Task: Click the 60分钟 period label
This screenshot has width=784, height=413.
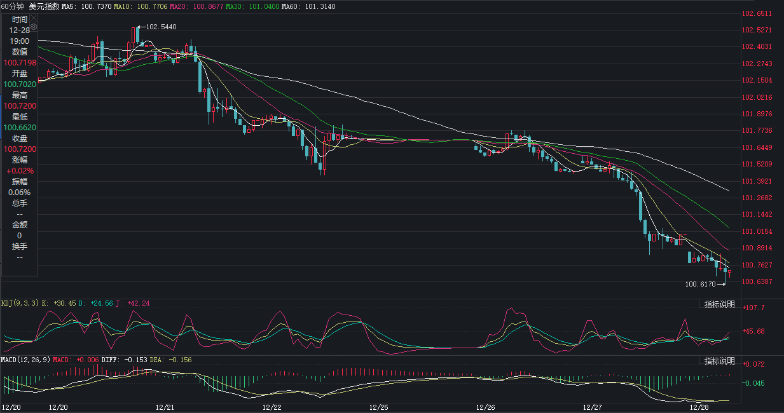Action: point(13,6)
